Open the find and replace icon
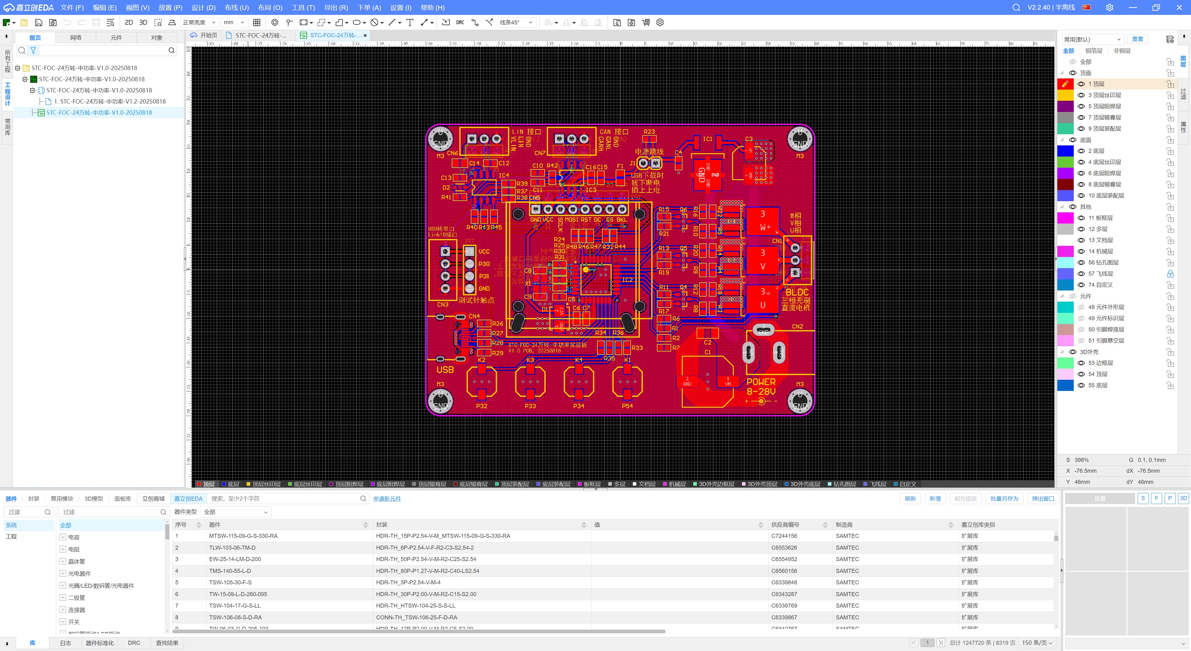 (x=110, y=22)
